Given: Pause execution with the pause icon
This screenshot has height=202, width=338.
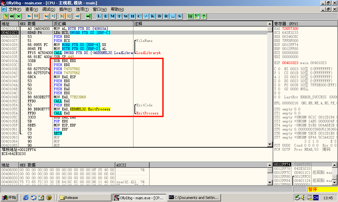Looking at the screenshot, I should click(x=36, y=16).
